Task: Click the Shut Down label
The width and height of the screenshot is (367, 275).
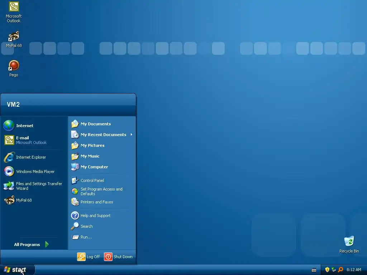Action: [x=123, y=256]
